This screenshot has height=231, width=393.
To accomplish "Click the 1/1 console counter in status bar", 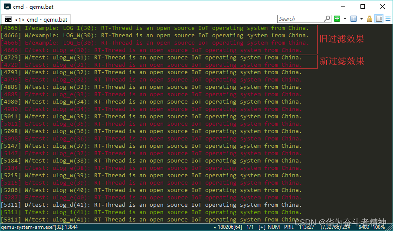I will click(250, 227).
